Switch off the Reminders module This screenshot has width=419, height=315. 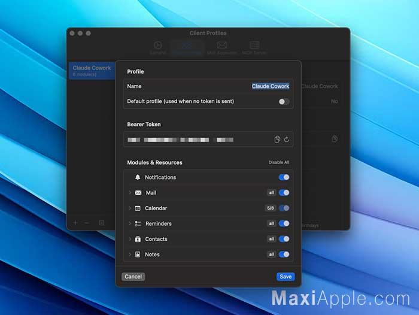point(284,223)
